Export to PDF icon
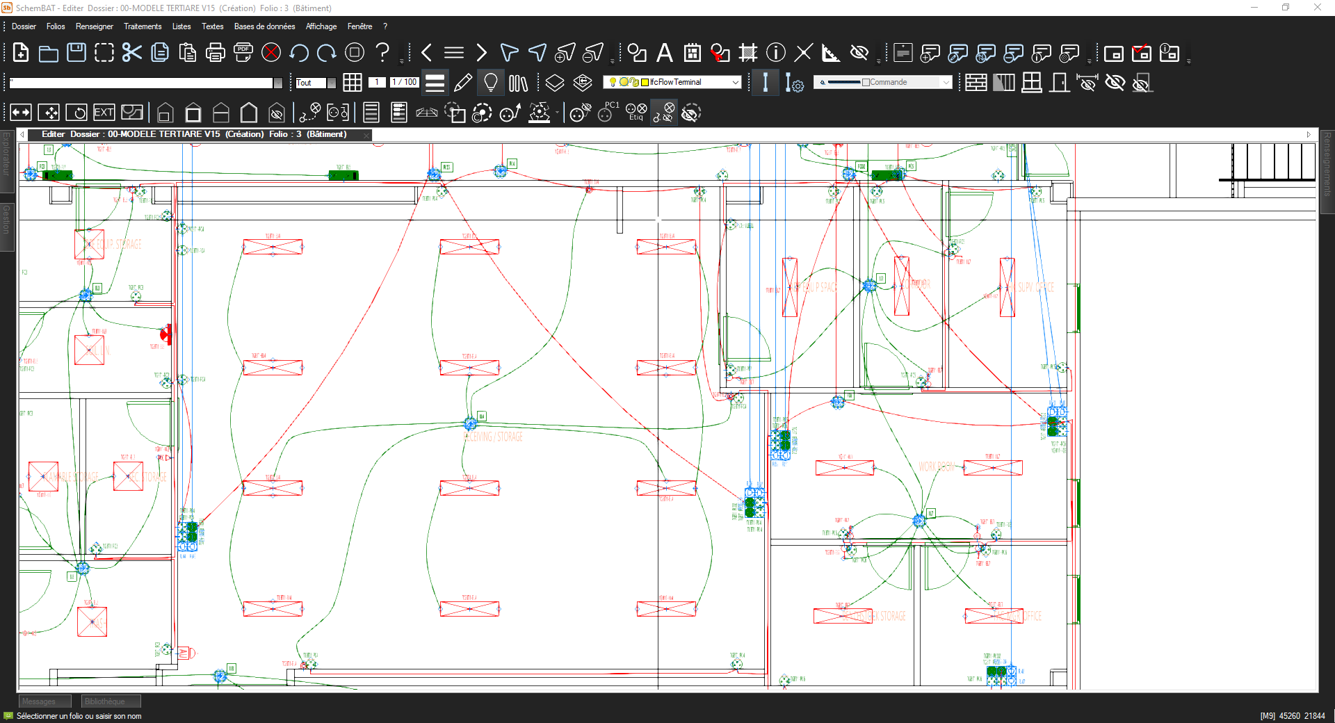The width and height of the screenshot is (1335, 723). tap(243, 53)
